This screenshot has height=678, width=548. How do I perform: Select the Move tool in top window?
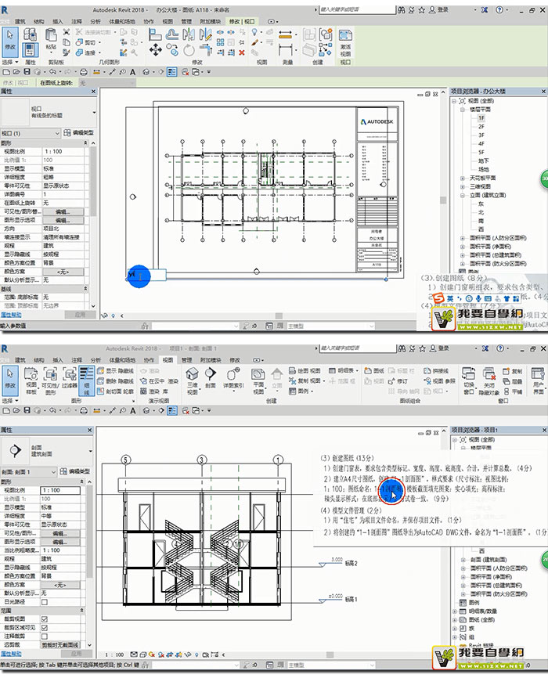(155, 50)
